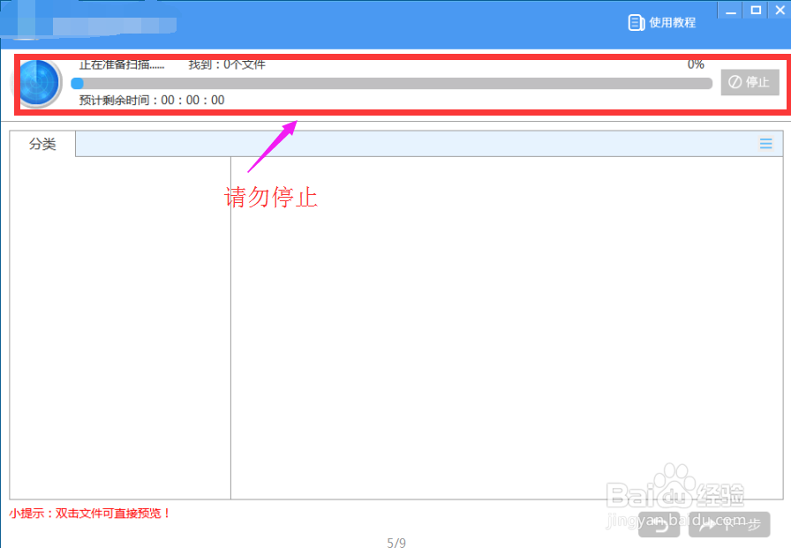Screen dimensions: 791x548
Task: Click the 正在准备扫描 status text
Action: tap(122, 64)
